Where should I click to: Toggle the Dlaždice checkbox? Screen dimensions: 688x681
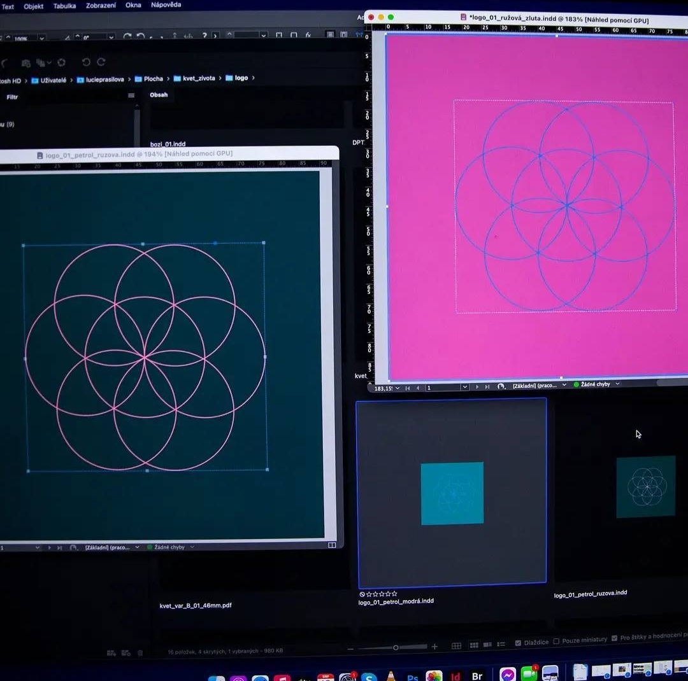coord(518,643)
